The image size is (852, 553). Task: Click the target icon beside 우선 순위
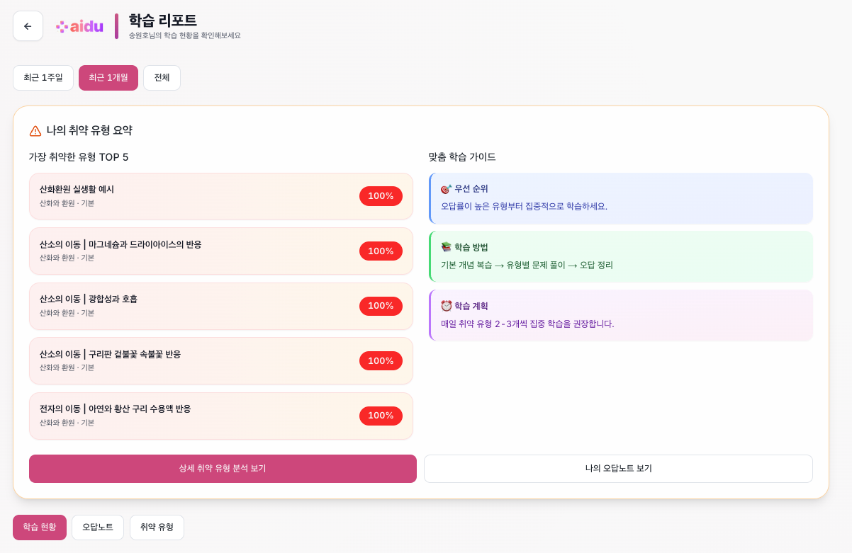(446, 189)
